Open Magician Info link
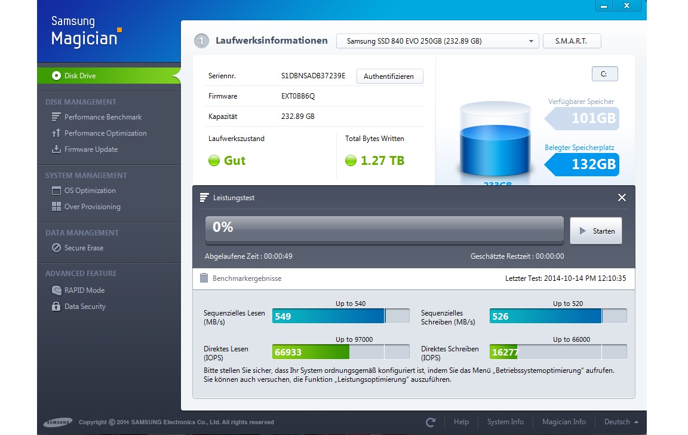Viewport: 688px width, 435px height. [564, 422]
